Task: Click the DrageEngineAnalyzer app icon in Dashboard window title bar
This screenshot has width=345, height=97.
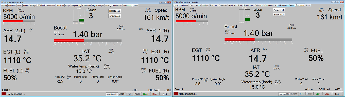Action: tap(174, 2)
